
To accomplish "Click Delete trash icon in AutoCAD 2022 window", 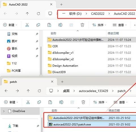I will click(82, 25).
